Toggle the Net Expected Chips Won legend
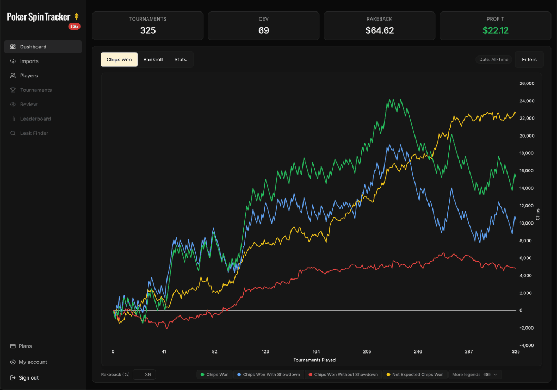This screenshot has height=390, width=557. [418, 374]
